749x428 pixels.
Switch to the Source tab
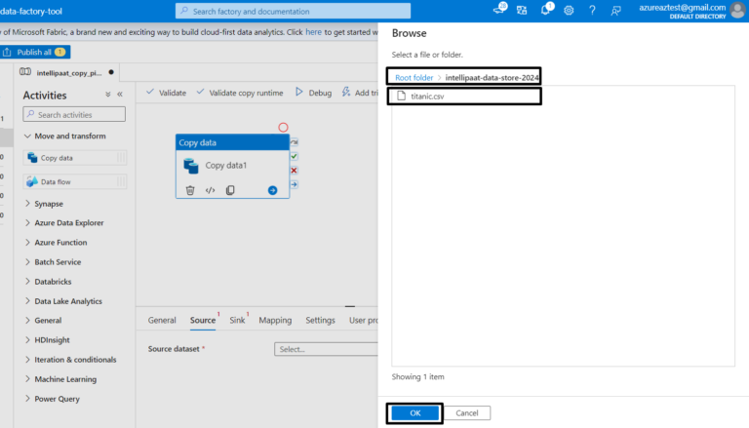pyautogui.click(x=203, y=320)
